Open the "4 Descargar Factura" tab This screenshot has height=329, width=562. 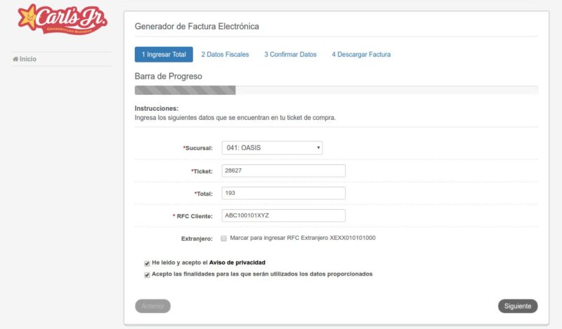(361, 54)
